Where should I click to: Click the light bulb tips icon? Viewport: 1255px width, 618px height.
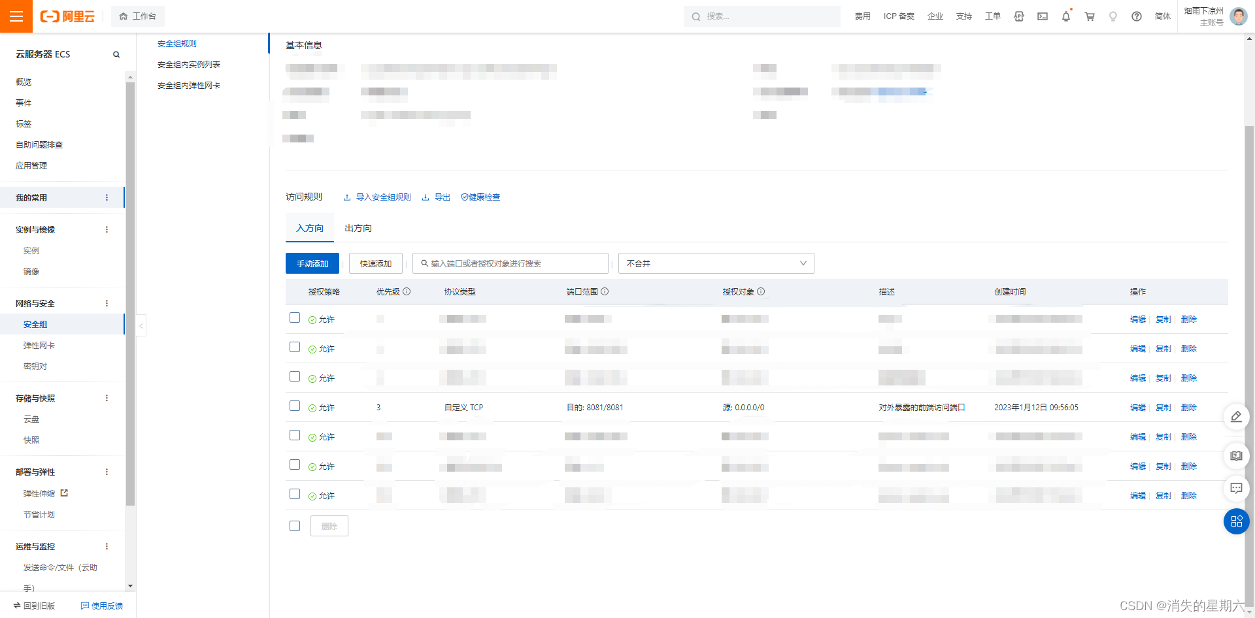(1113, 16)
